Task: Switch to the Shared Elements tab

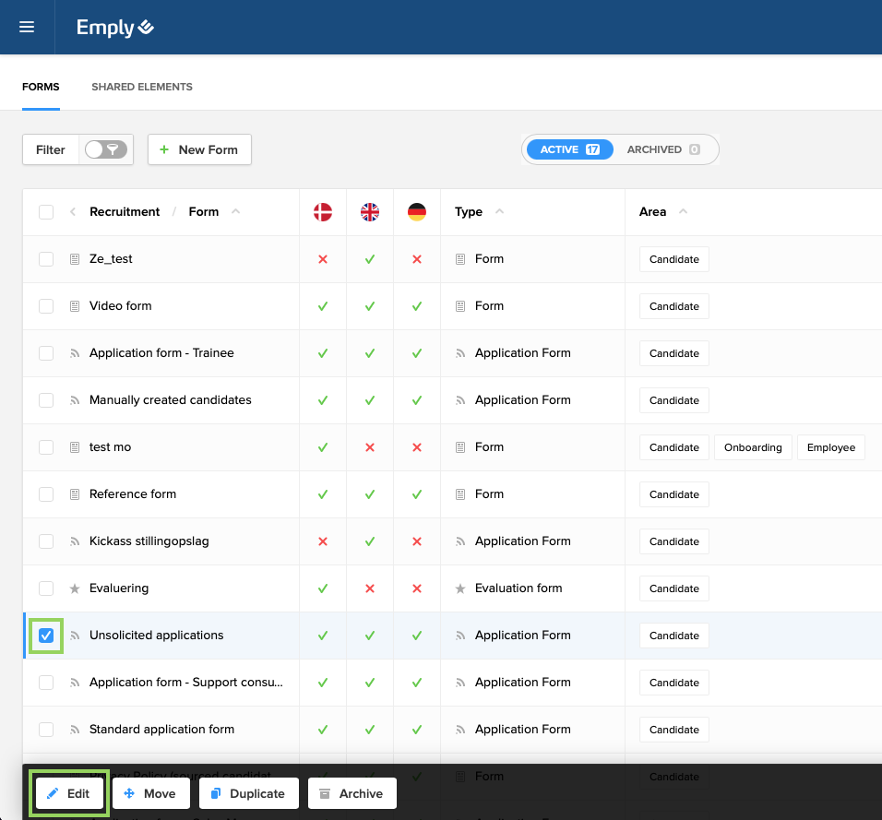Action: [x=142, y=87]
